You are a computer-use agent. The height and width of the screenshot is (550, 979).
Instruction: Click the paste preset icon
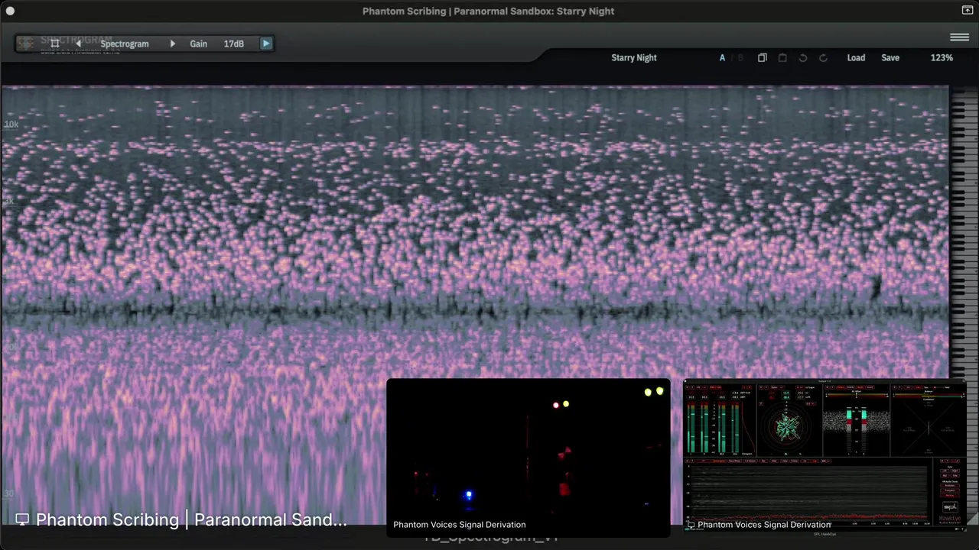(x=782, y=57)
